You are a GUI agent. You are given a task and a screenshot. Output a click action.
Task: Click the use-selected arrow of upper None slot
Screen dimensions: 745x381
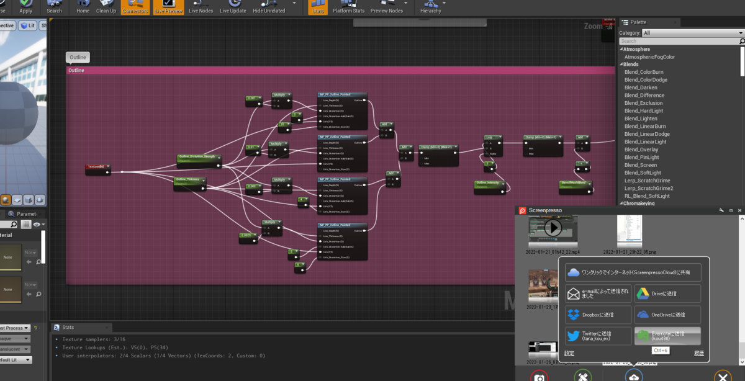(29, 262)
